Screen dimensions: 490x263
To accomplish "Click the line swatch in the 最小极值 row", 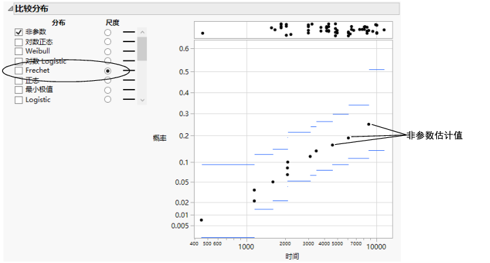I will [x=129, y=90].
